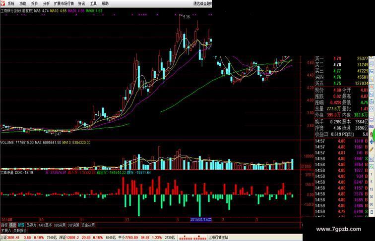Click the 14:59 tick row with volume 6790
The width and height of the screenshot is (375, 241).
point(341,211)
